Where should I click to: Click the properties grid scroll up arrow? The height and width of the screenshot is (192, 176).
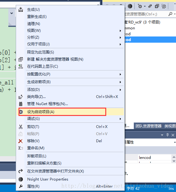pyautogui.click(x=174, y=157)
